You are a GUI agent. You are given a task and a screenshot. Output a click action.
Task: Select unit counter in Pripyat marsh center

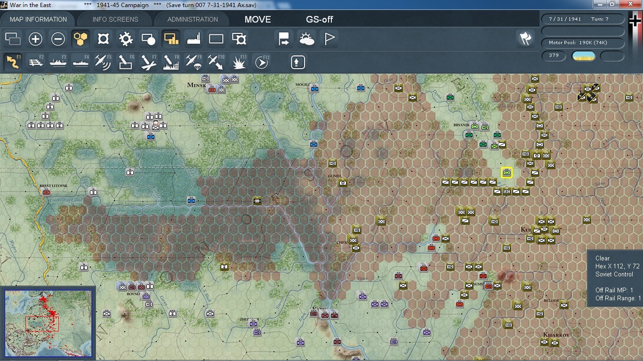coord(257,201)
